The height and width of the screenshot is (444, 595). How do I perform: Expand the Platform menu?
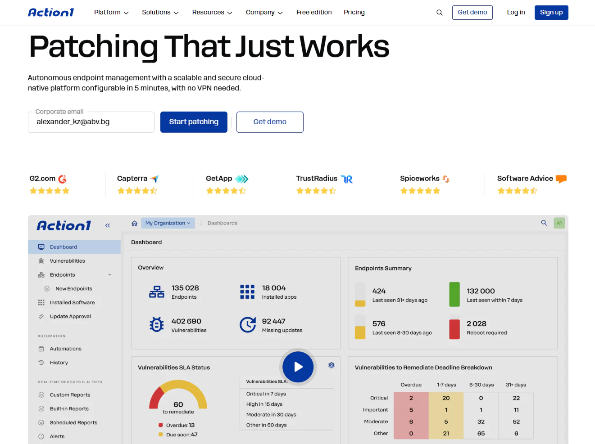111,12
